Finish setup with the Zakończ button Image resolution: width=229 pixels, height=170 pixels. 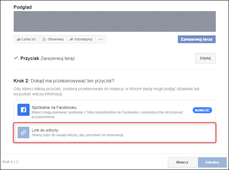(x=212, y=162)
